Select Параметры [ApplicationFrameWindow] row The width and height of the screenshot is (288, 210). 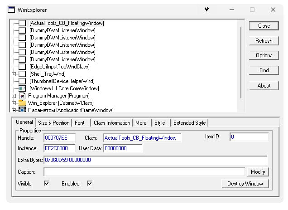click(x=71, y=110)
